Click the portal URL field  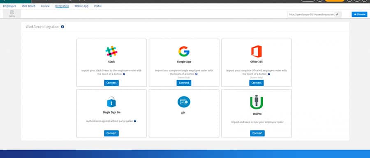[x=311, y=14]
